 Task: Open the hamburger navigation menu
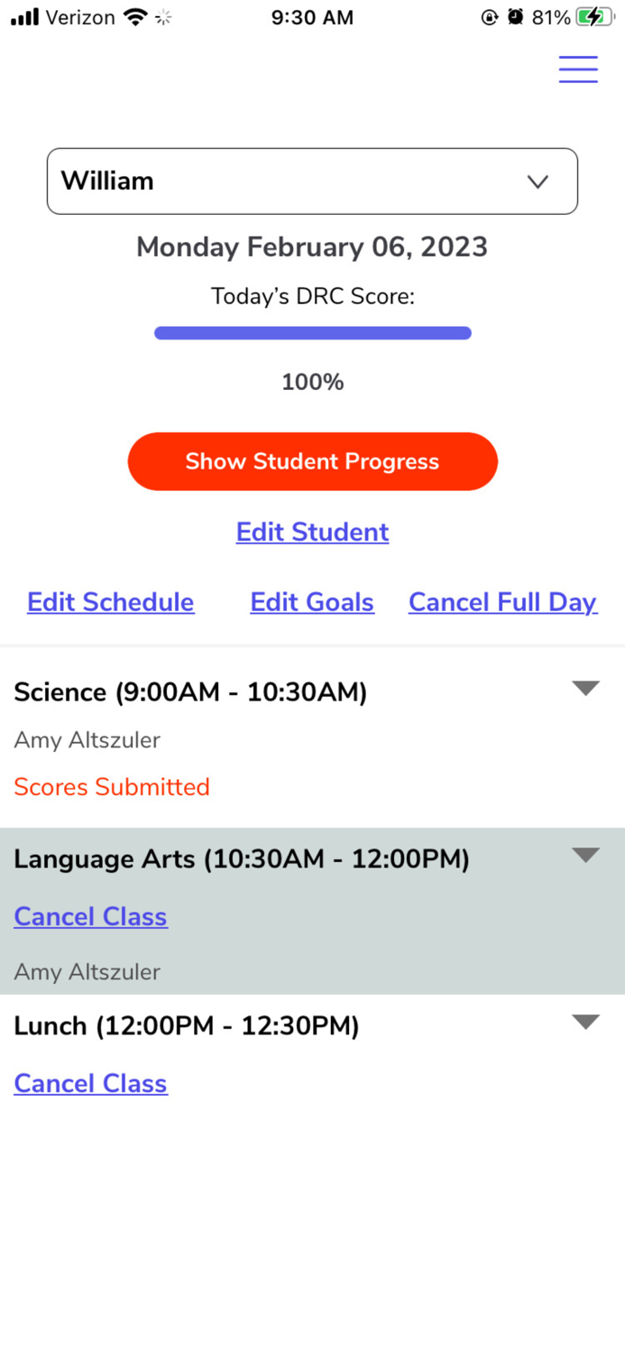click(577, 69)
